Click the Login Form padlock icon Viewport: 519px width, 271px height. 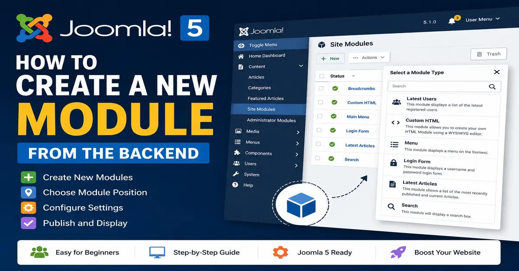click(394, 163)
